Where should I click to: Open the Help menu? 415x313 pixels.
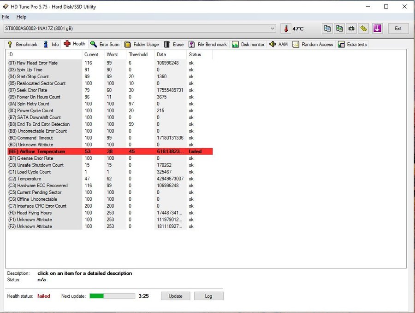pyautogui.click(x=21, y=17)
